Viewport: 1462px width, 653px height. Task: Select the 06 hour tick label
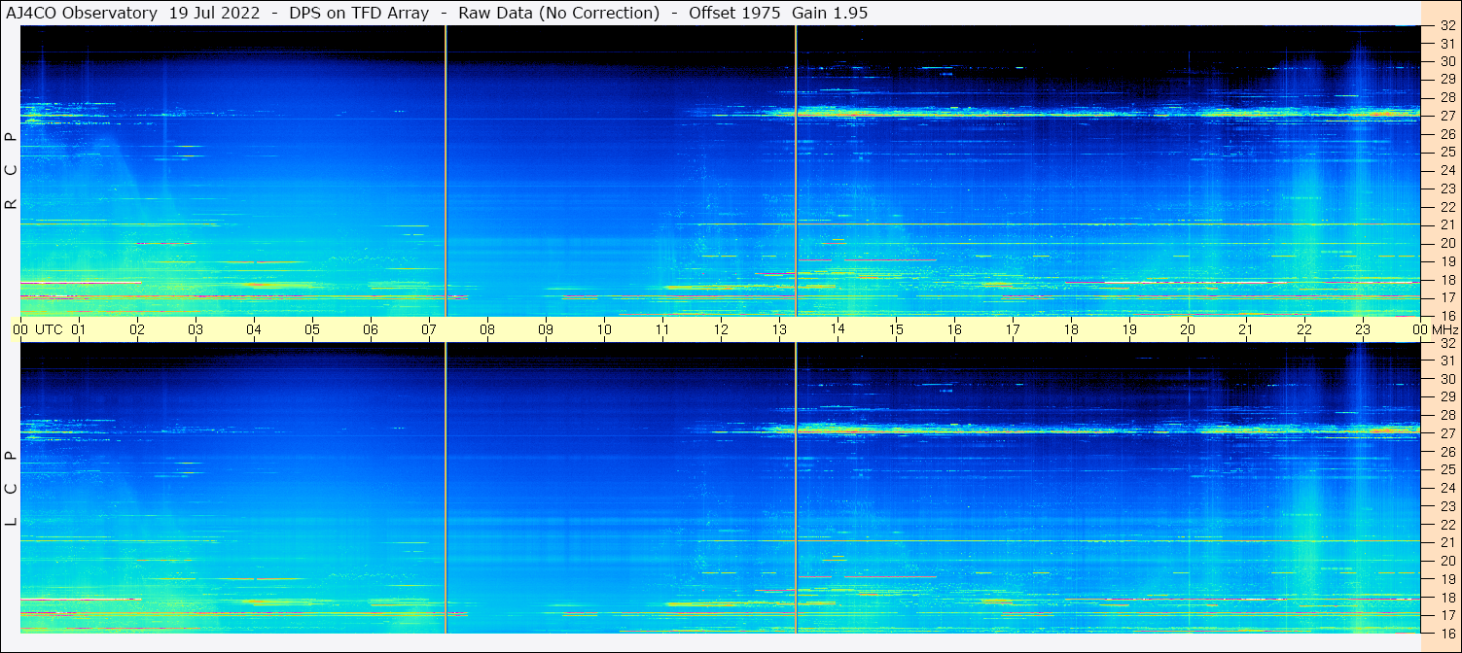[371, 329]
